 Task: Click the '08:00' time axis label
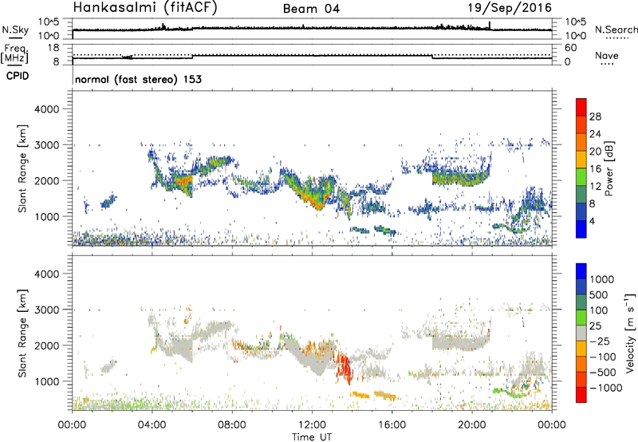pyautogui.click(x=232, y=425)
